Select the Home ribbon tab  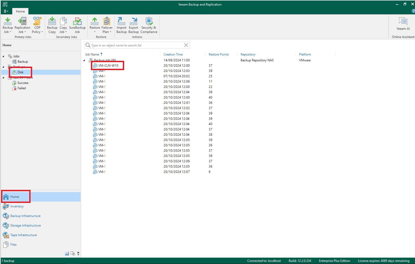[20, 11]
